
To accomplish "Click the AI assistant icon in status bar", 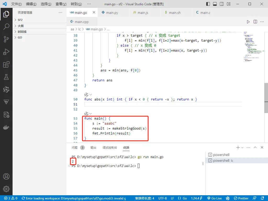I will coord(228,198).
